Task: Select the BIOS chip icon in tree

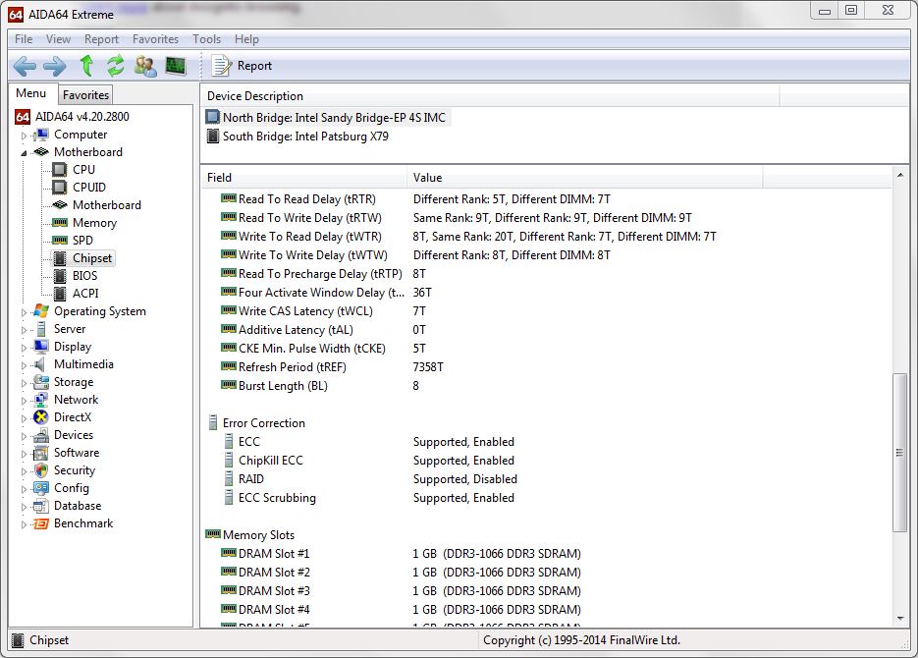Action: [x=59, y=276]
